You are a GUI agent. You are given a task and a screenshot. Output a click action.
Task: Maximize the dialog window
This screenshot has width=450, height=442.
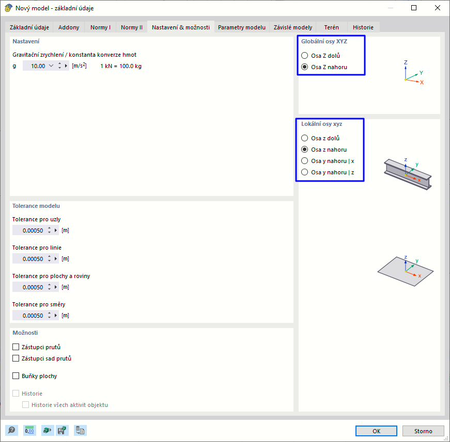[x=413, y=8]
